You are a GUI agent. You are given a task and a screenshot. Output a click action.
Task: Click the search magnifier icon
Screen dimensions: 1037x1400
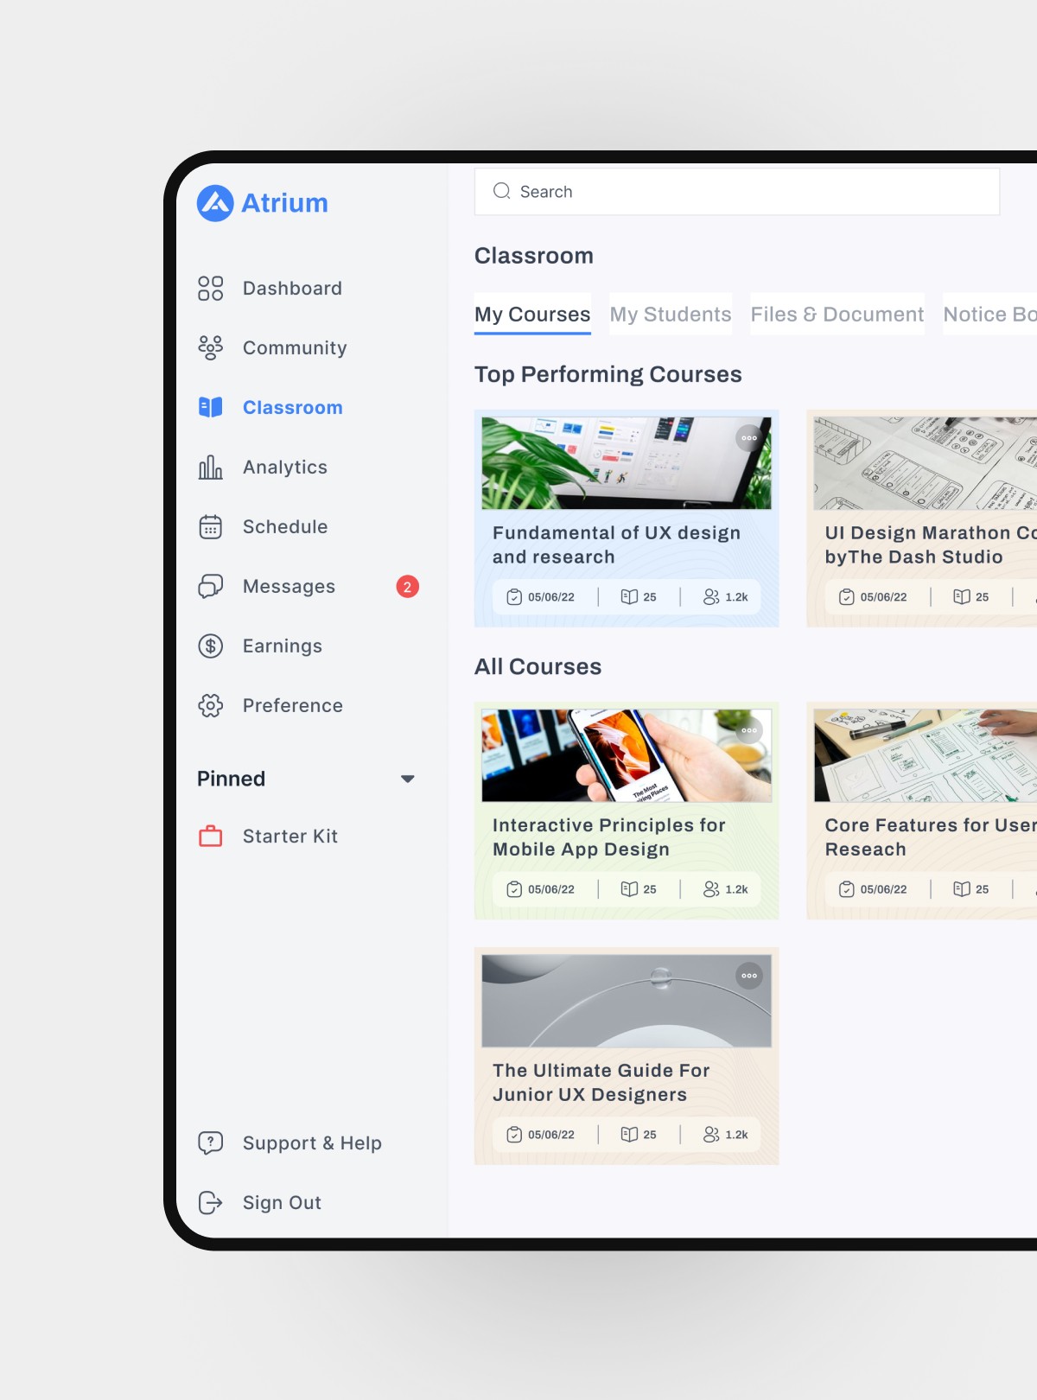[501, 191]
